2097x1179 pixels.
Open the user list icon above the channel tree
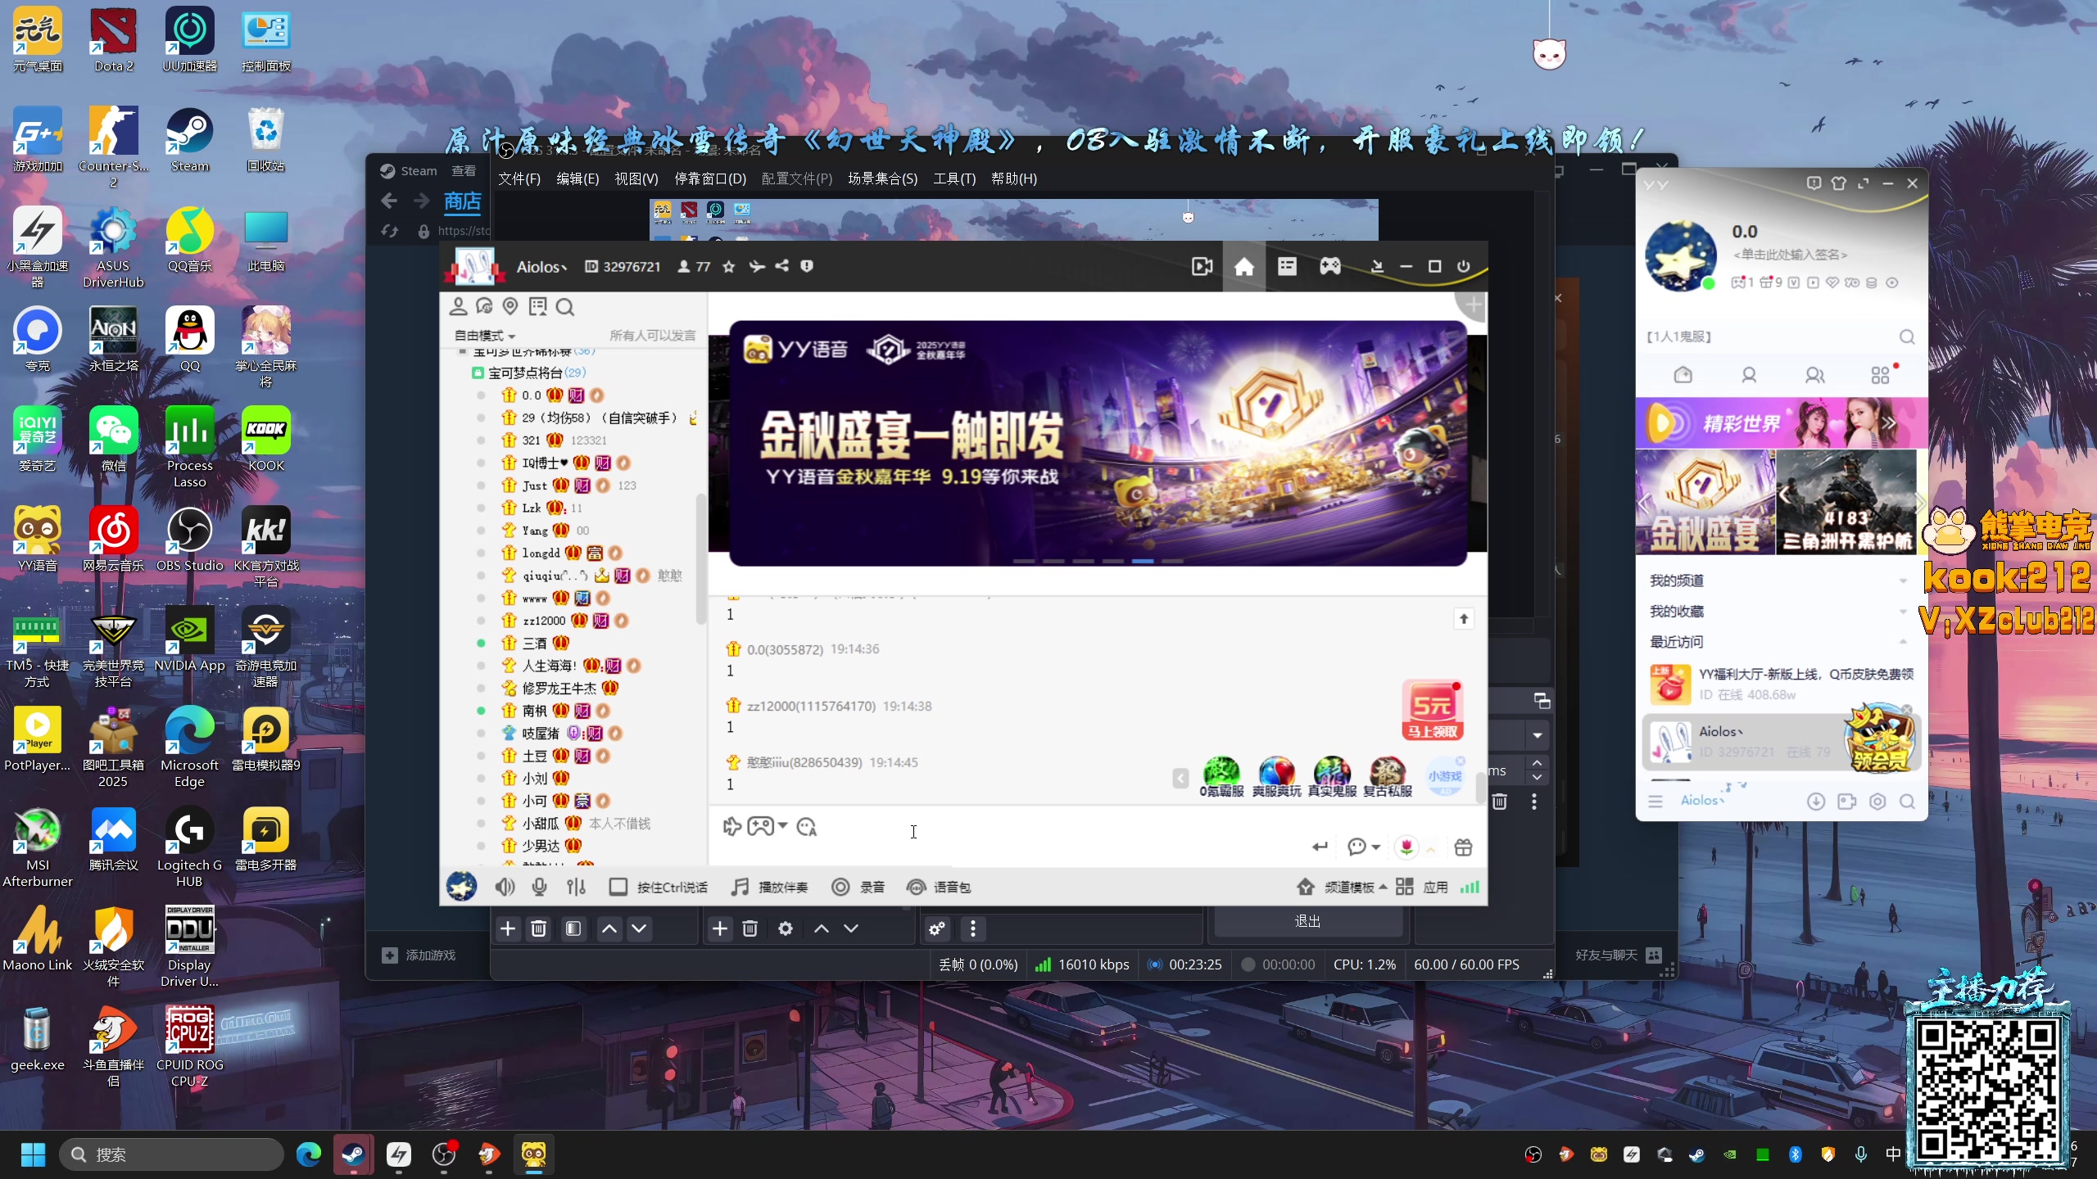pyautogui.click(x=458, y=307)
